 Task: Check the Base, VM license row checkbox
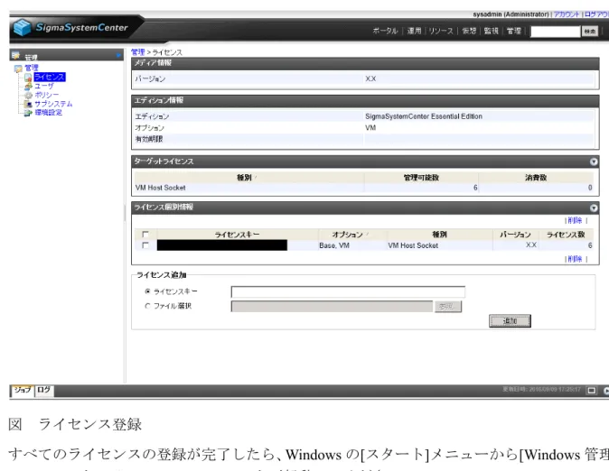(145, 245)
